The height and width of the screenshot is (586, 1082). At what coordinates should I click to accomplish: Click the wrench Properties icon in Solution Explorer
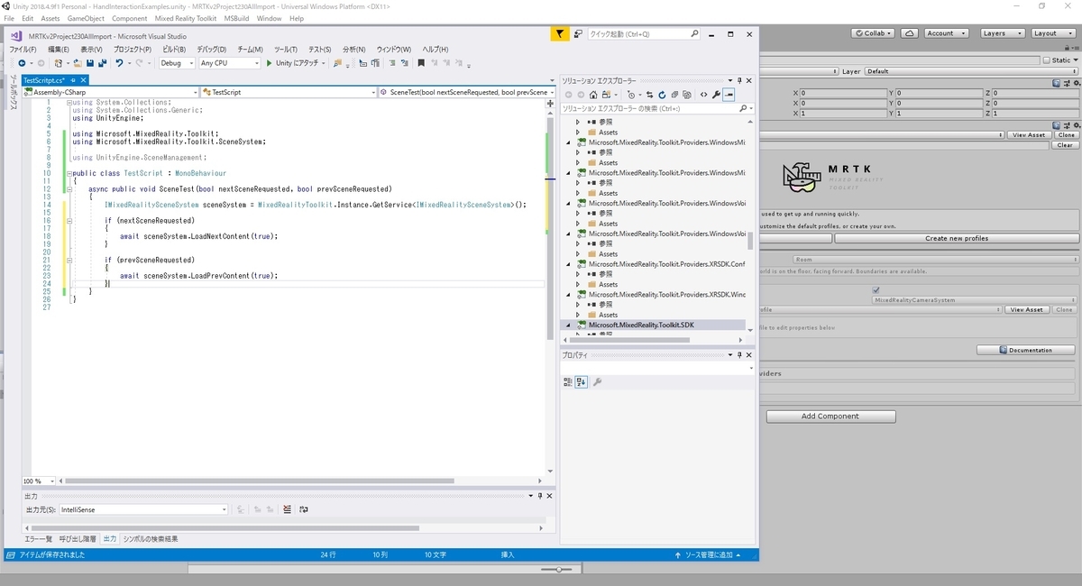click(x=716, y=95)
